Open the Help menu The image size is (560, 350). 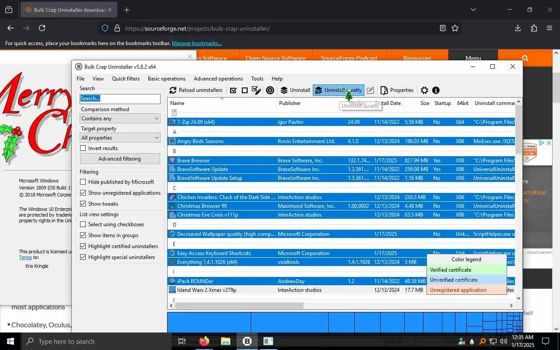tap(277, 79)
